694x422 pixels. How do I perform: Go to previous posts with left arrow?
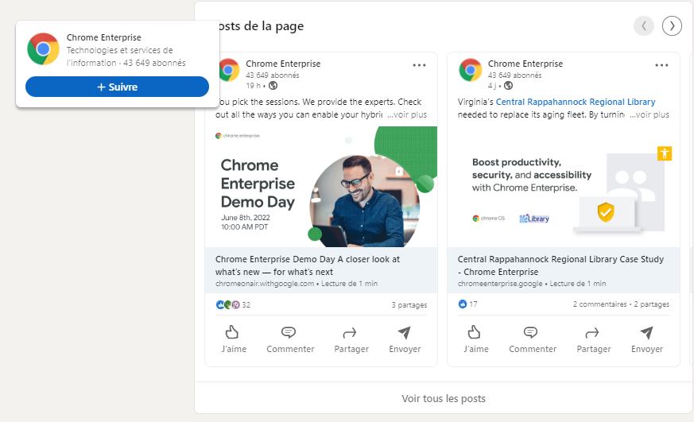pyautogui.click(x=644, y=26)
